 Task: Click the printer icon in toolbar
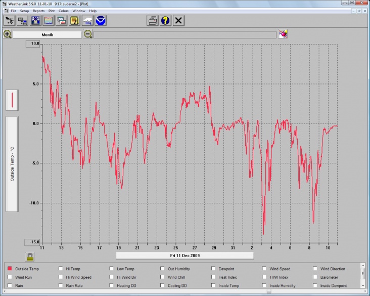click(152, 20)
